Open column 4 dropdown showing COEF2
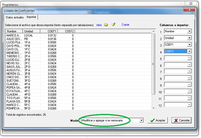Image resolution: width=201 pixels, height=138 pixels. tap(189, 51)
